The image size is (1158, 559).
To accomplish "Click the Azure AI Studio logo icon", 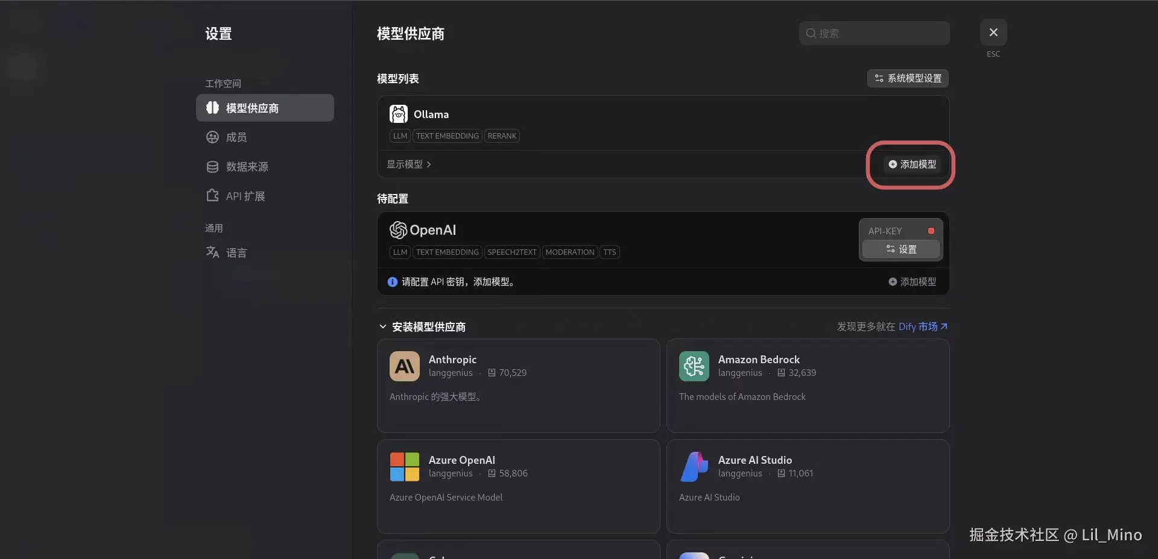I will [x=694, y=467].
